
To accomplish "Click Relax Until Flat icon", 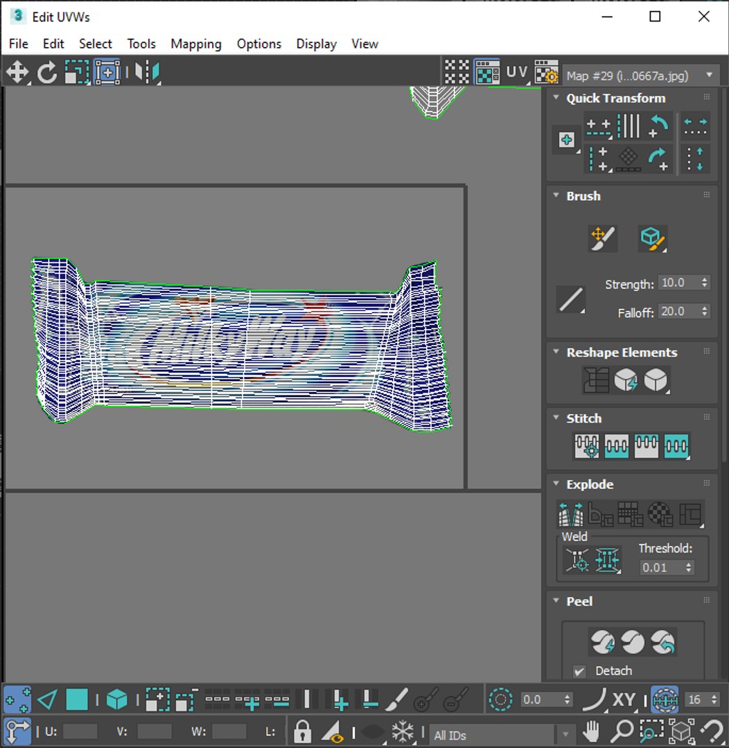I will point(626,380).
